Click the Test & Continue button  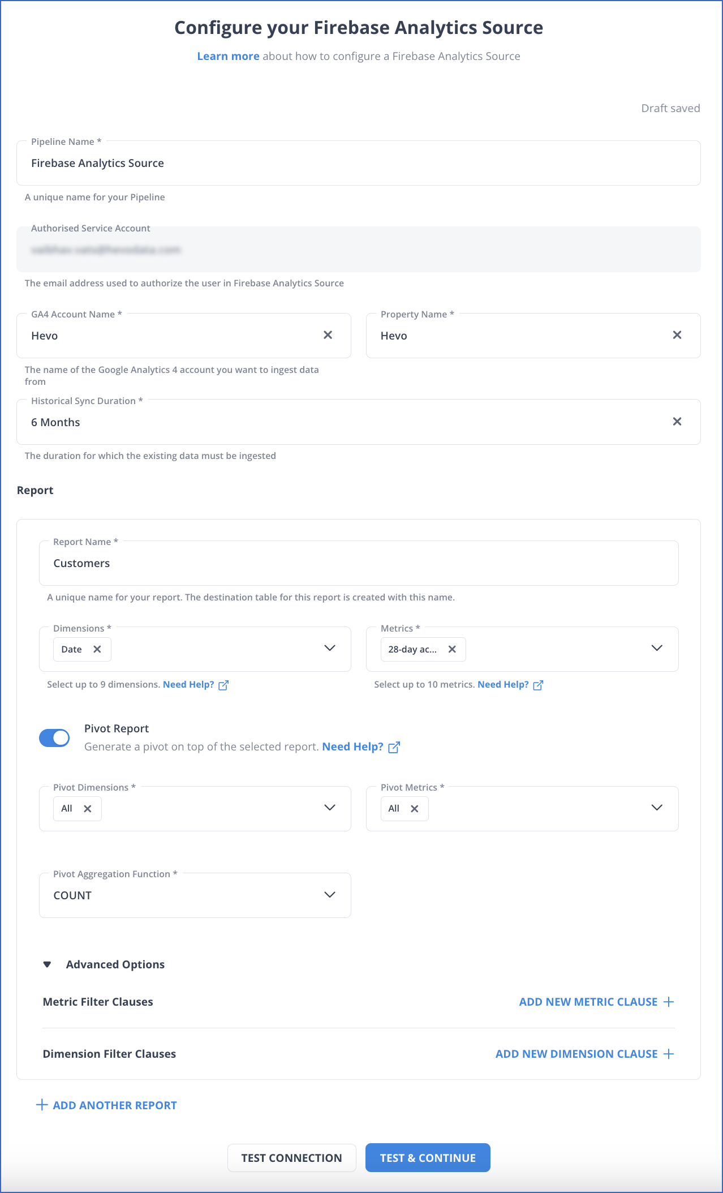pos(428,1158)
